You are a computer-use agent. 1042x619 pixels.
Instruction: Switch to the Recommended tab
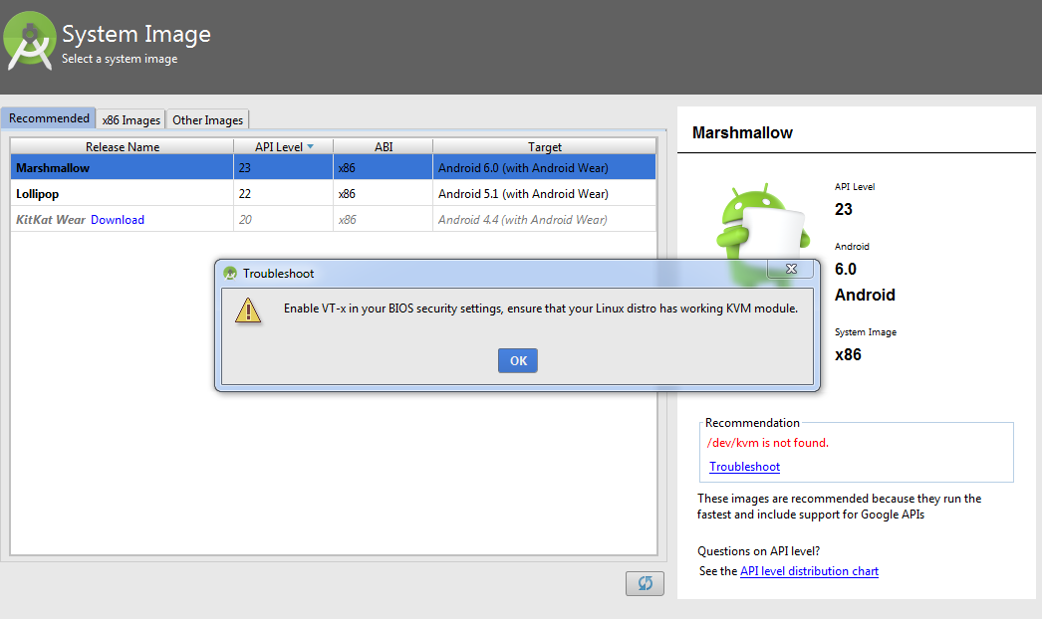click(x=49, y=118)
